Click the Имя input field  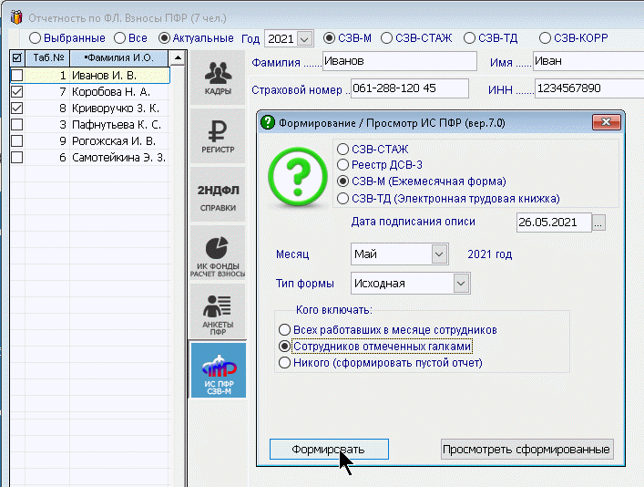click(588, 61)
